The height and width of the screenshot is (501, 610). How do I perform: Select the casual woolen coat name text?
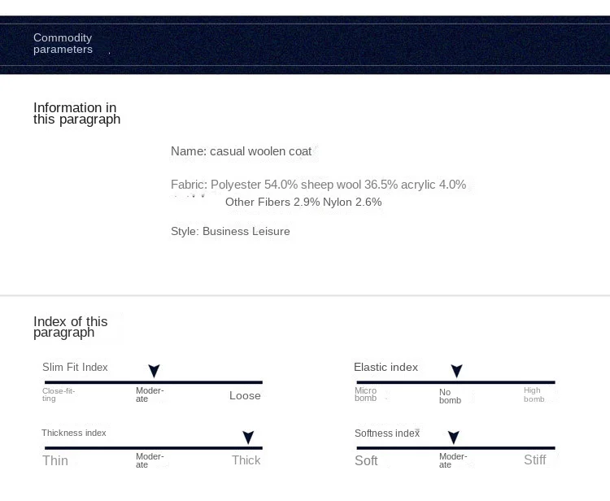click(242, 151)
